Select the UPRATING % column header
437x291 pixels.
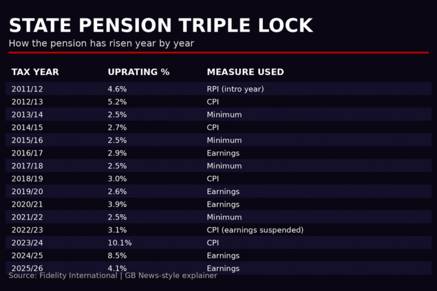coord(138,72)
